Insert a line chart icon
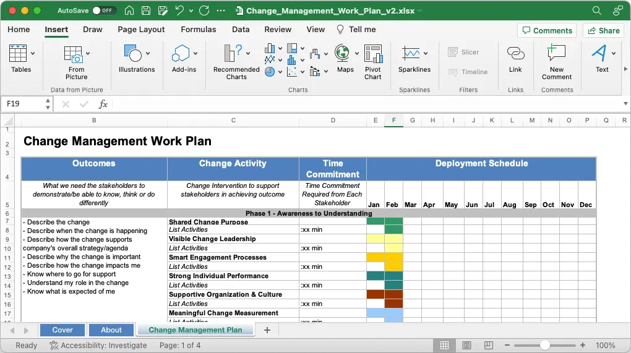The width and height of the screenshot is (631, 353). pyautogui.click(x=270, y=60)
